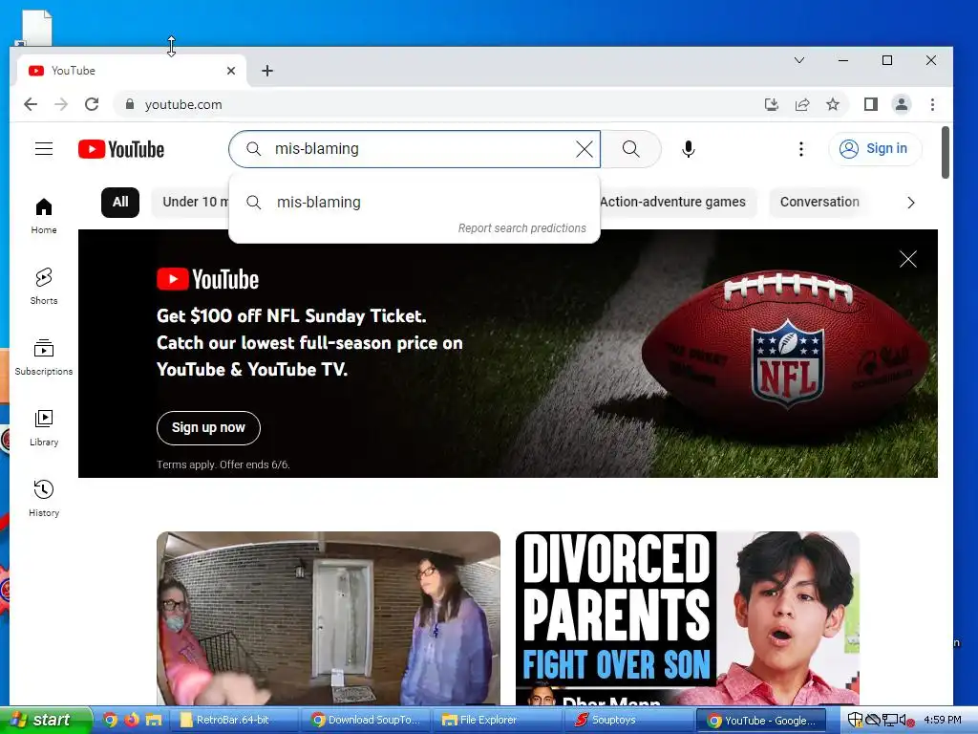Start voice search with microphone icon
The width and height of the screenshot is (978, 734).
pos(688,148)
